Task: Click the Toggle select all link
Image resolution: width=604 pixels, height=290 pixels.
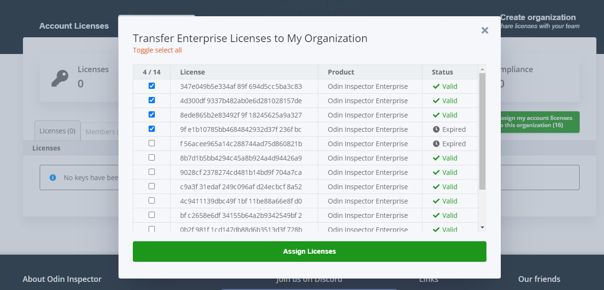Action: (x=157, y=50)
